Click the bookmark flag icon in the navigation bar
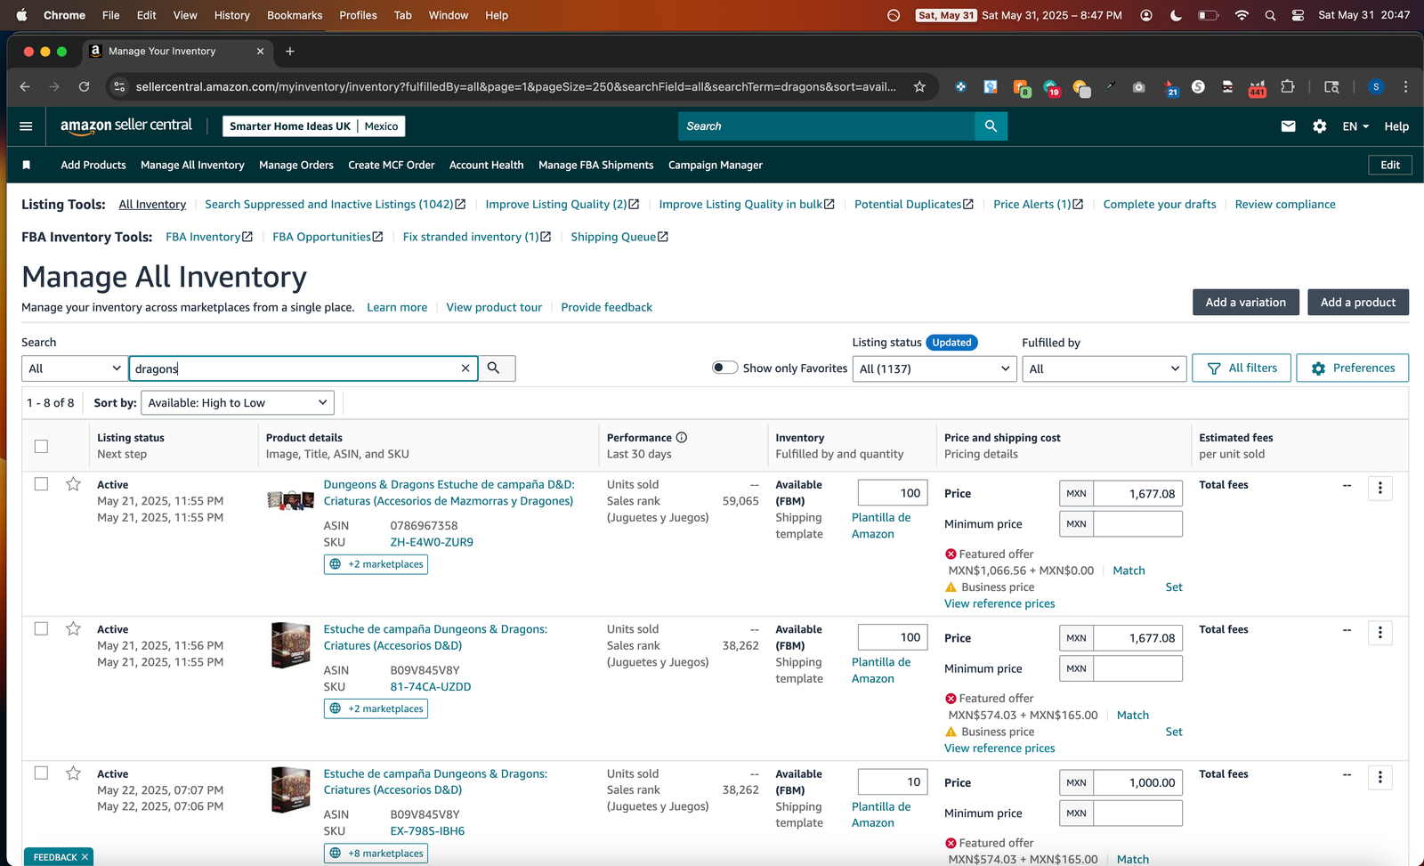This screenshot has width=1424, height=866. click(x=27, y=166)
